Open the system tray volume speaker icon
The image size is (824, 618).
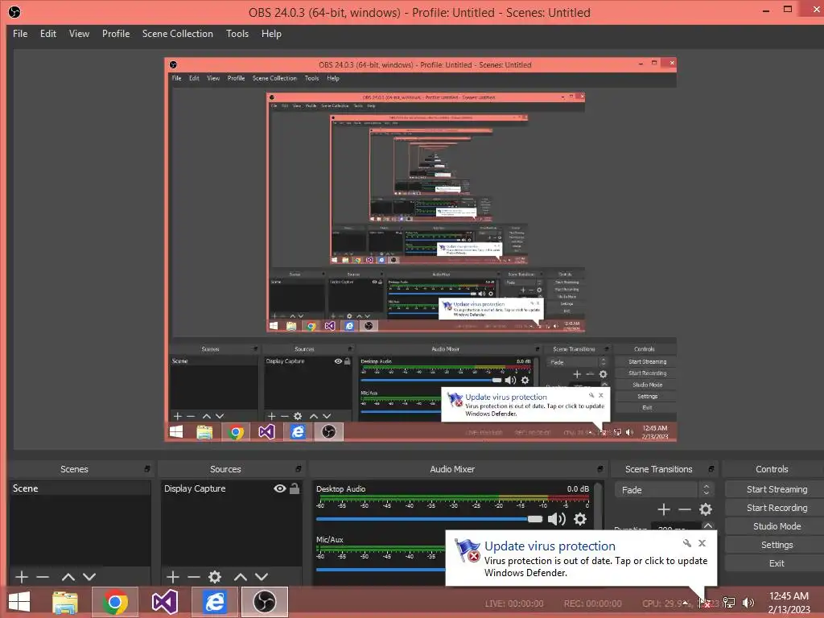coord(748,603)
